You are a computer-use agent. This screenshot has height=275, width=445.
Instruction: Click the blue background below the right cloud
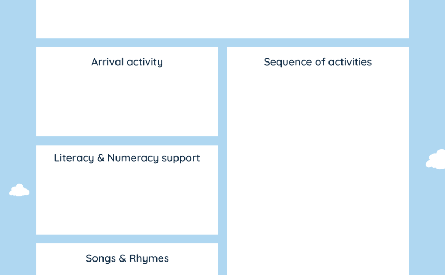[x=427, y=223]
